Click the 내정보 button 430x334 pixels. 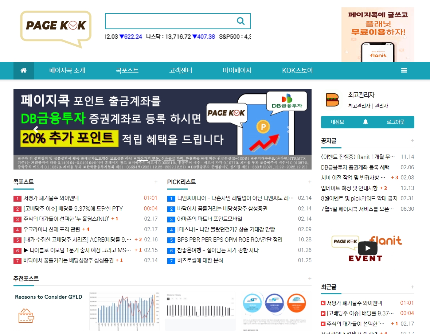coord(337,122)
